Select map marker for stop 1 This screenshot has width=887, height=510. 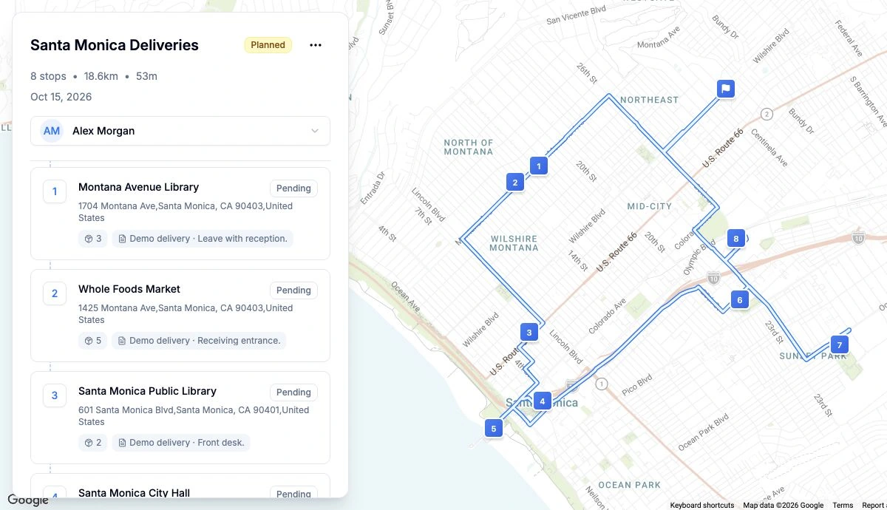click(x=539, y=166)
